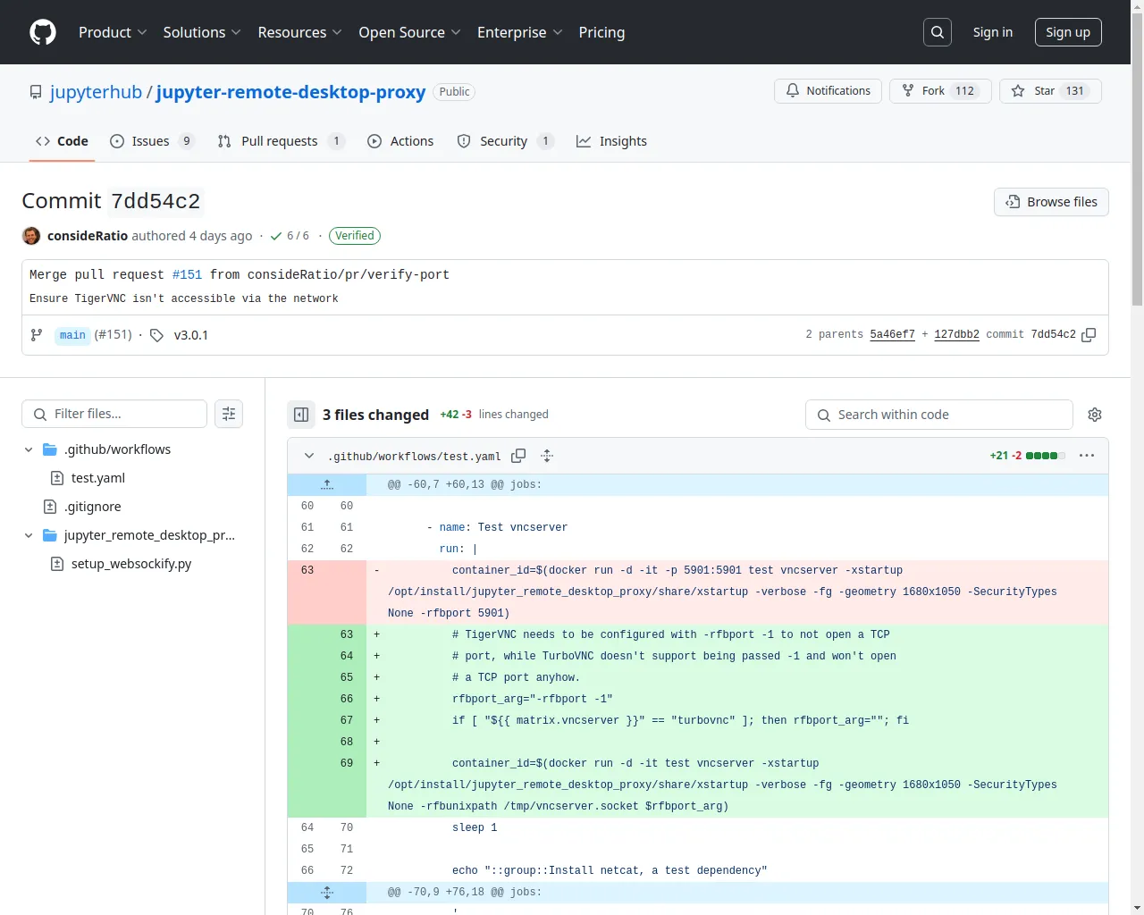The image size is (1144, 915).
Task: Focus the Filter files input
Action: pos(114,414)
